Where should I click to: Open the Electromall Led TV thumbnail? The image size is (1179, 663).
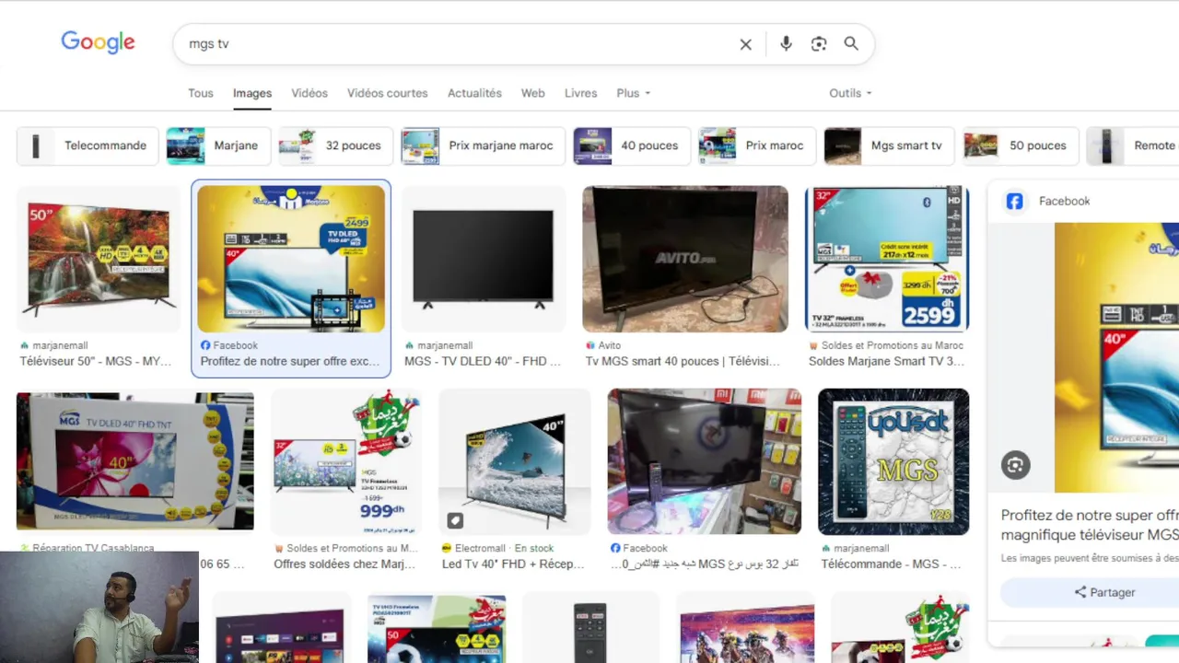[515, 461]
